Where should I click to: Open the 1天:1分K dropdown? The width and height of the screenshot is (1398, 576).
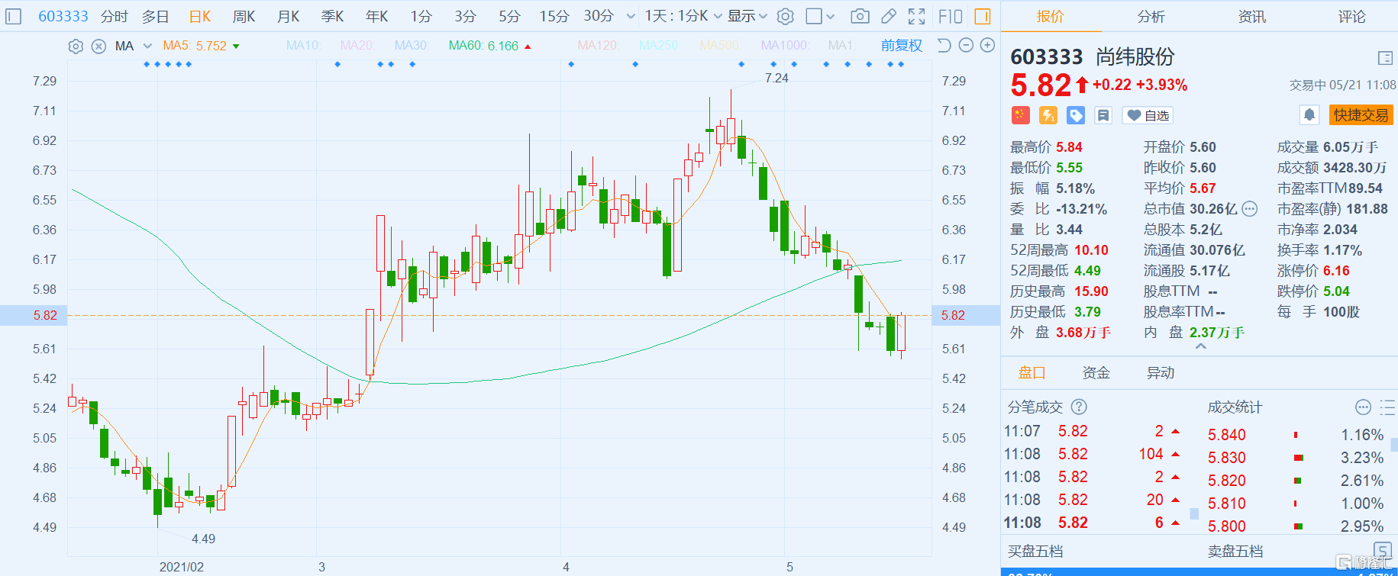coord(683,16)
